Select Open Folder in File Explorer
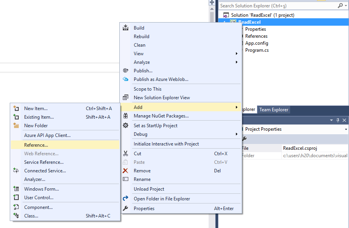This screenshot has height=228, width=349. point(181,199)
